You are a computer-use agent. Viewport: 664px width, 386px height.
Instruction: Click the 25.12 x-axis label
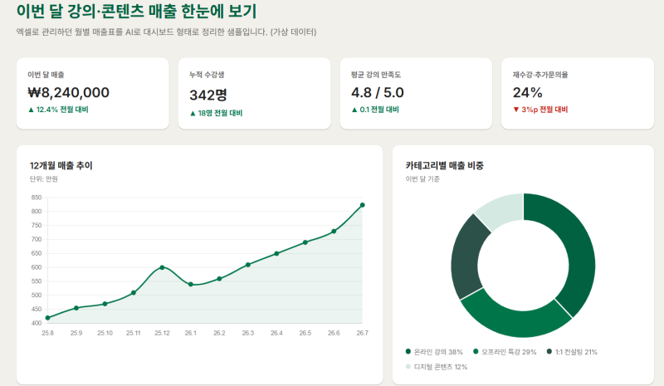pos(162,333)
